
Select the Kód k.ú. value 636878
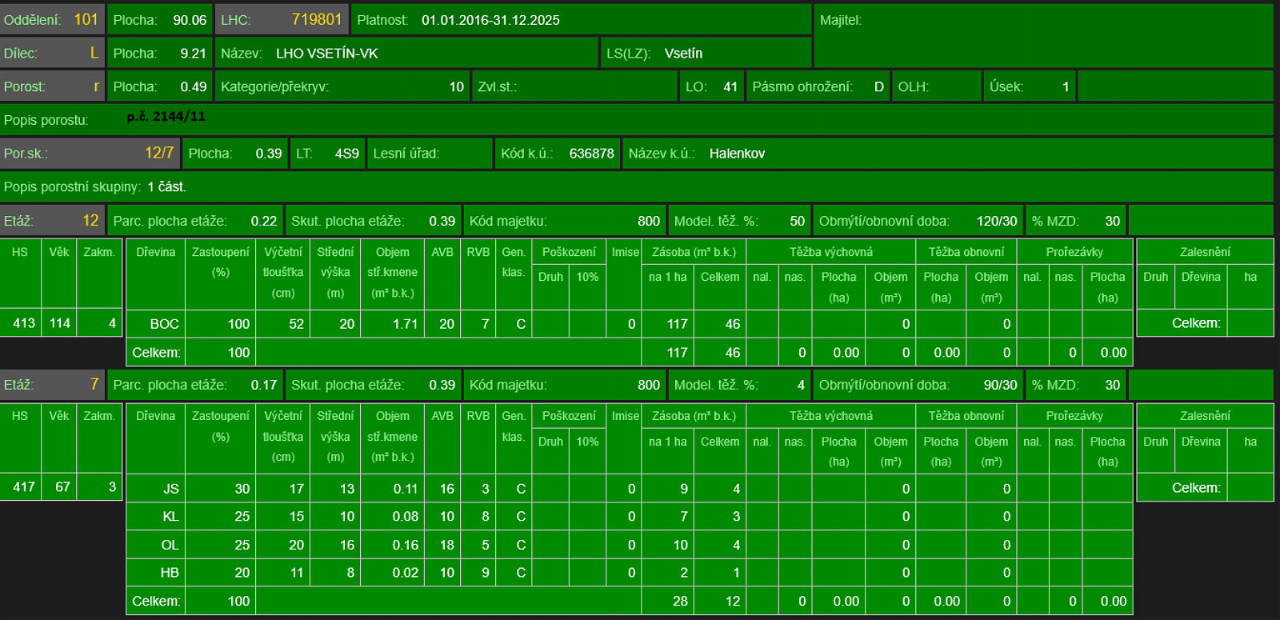591,154
